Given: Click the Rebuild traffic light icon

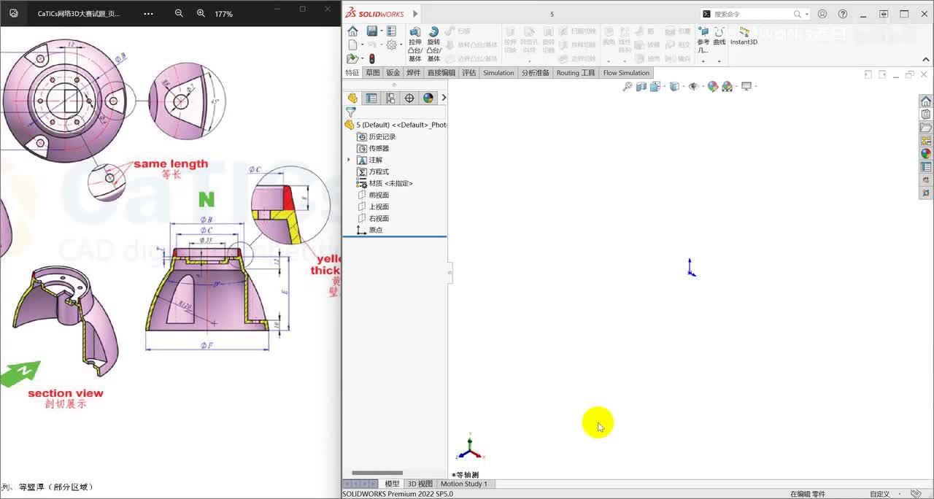Looking at the screenshot, I should 371,58.
